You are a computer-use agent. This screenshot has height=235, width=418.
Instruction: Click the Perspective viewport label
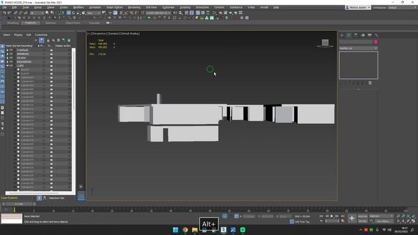[99, 33]
